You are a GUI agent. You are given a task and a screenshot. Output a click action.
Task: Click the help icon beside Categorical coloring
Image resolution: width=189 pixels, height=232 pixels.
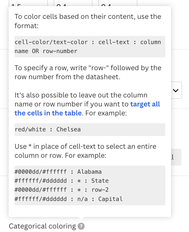(81, 226)
